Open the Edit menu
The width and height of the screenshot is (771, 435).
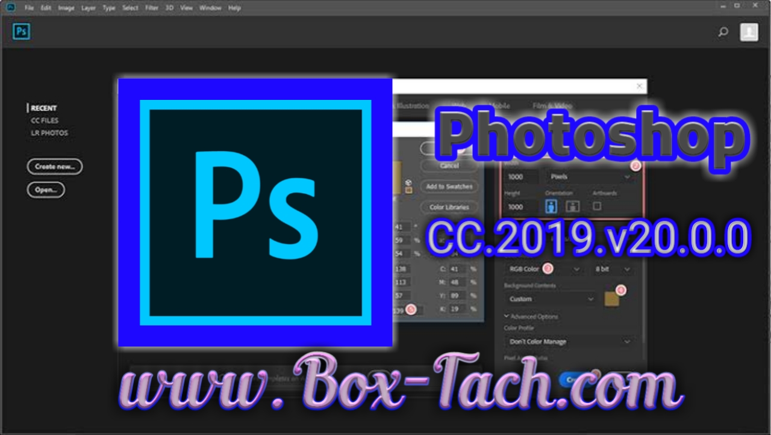(46, 8)
